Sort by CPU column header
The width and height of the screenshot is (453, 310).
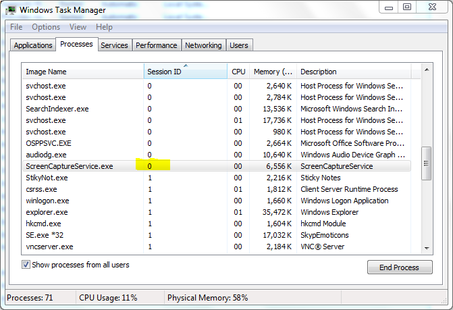point(238,72)
